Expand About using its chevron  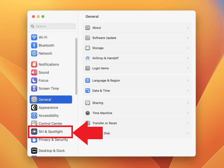(188, 28)
